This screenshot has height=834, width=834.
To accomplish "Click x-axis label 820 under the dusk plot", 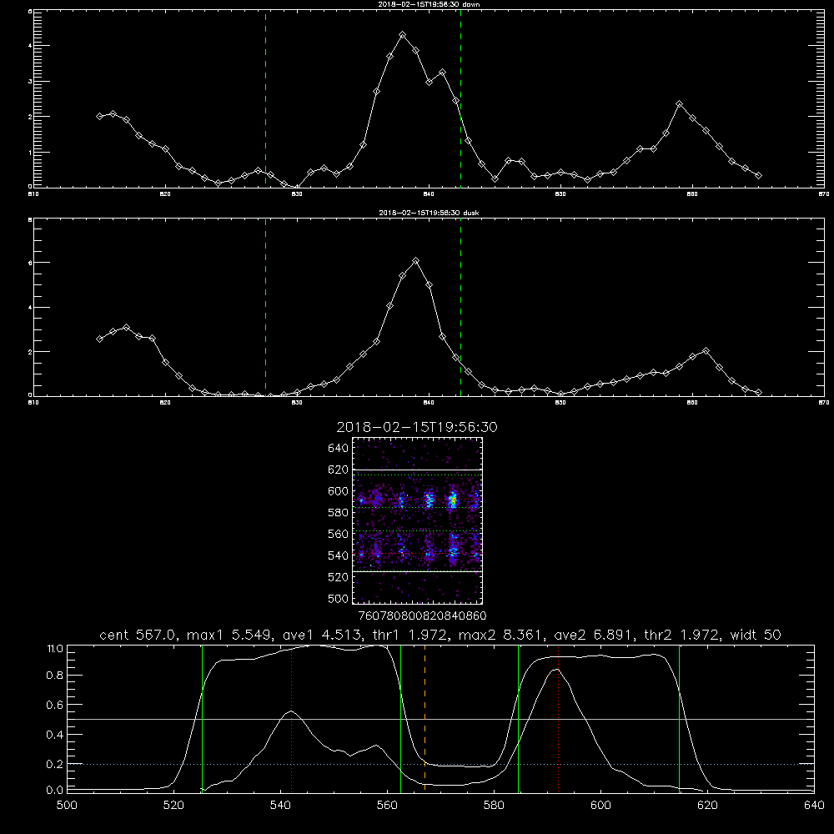I will [165, 403].
